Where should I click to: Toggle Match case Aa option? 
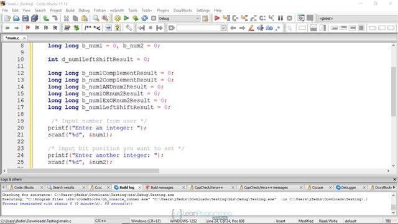[269, 27]
